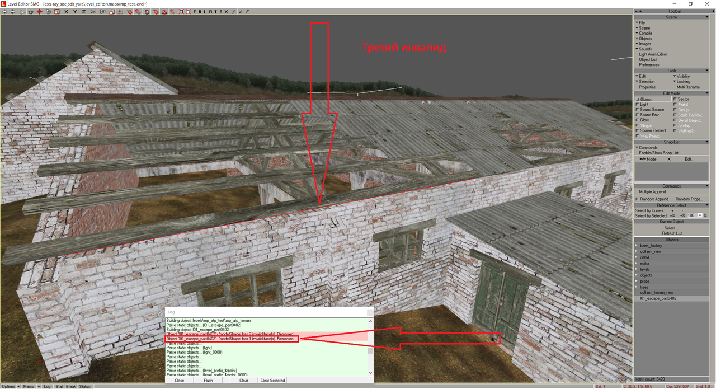Expand the Scene dropdown menu

pos(643,28)
